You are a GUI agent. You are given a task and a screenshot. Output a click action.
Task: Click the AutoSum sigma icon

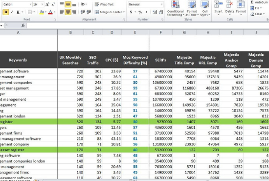[252, 2]
